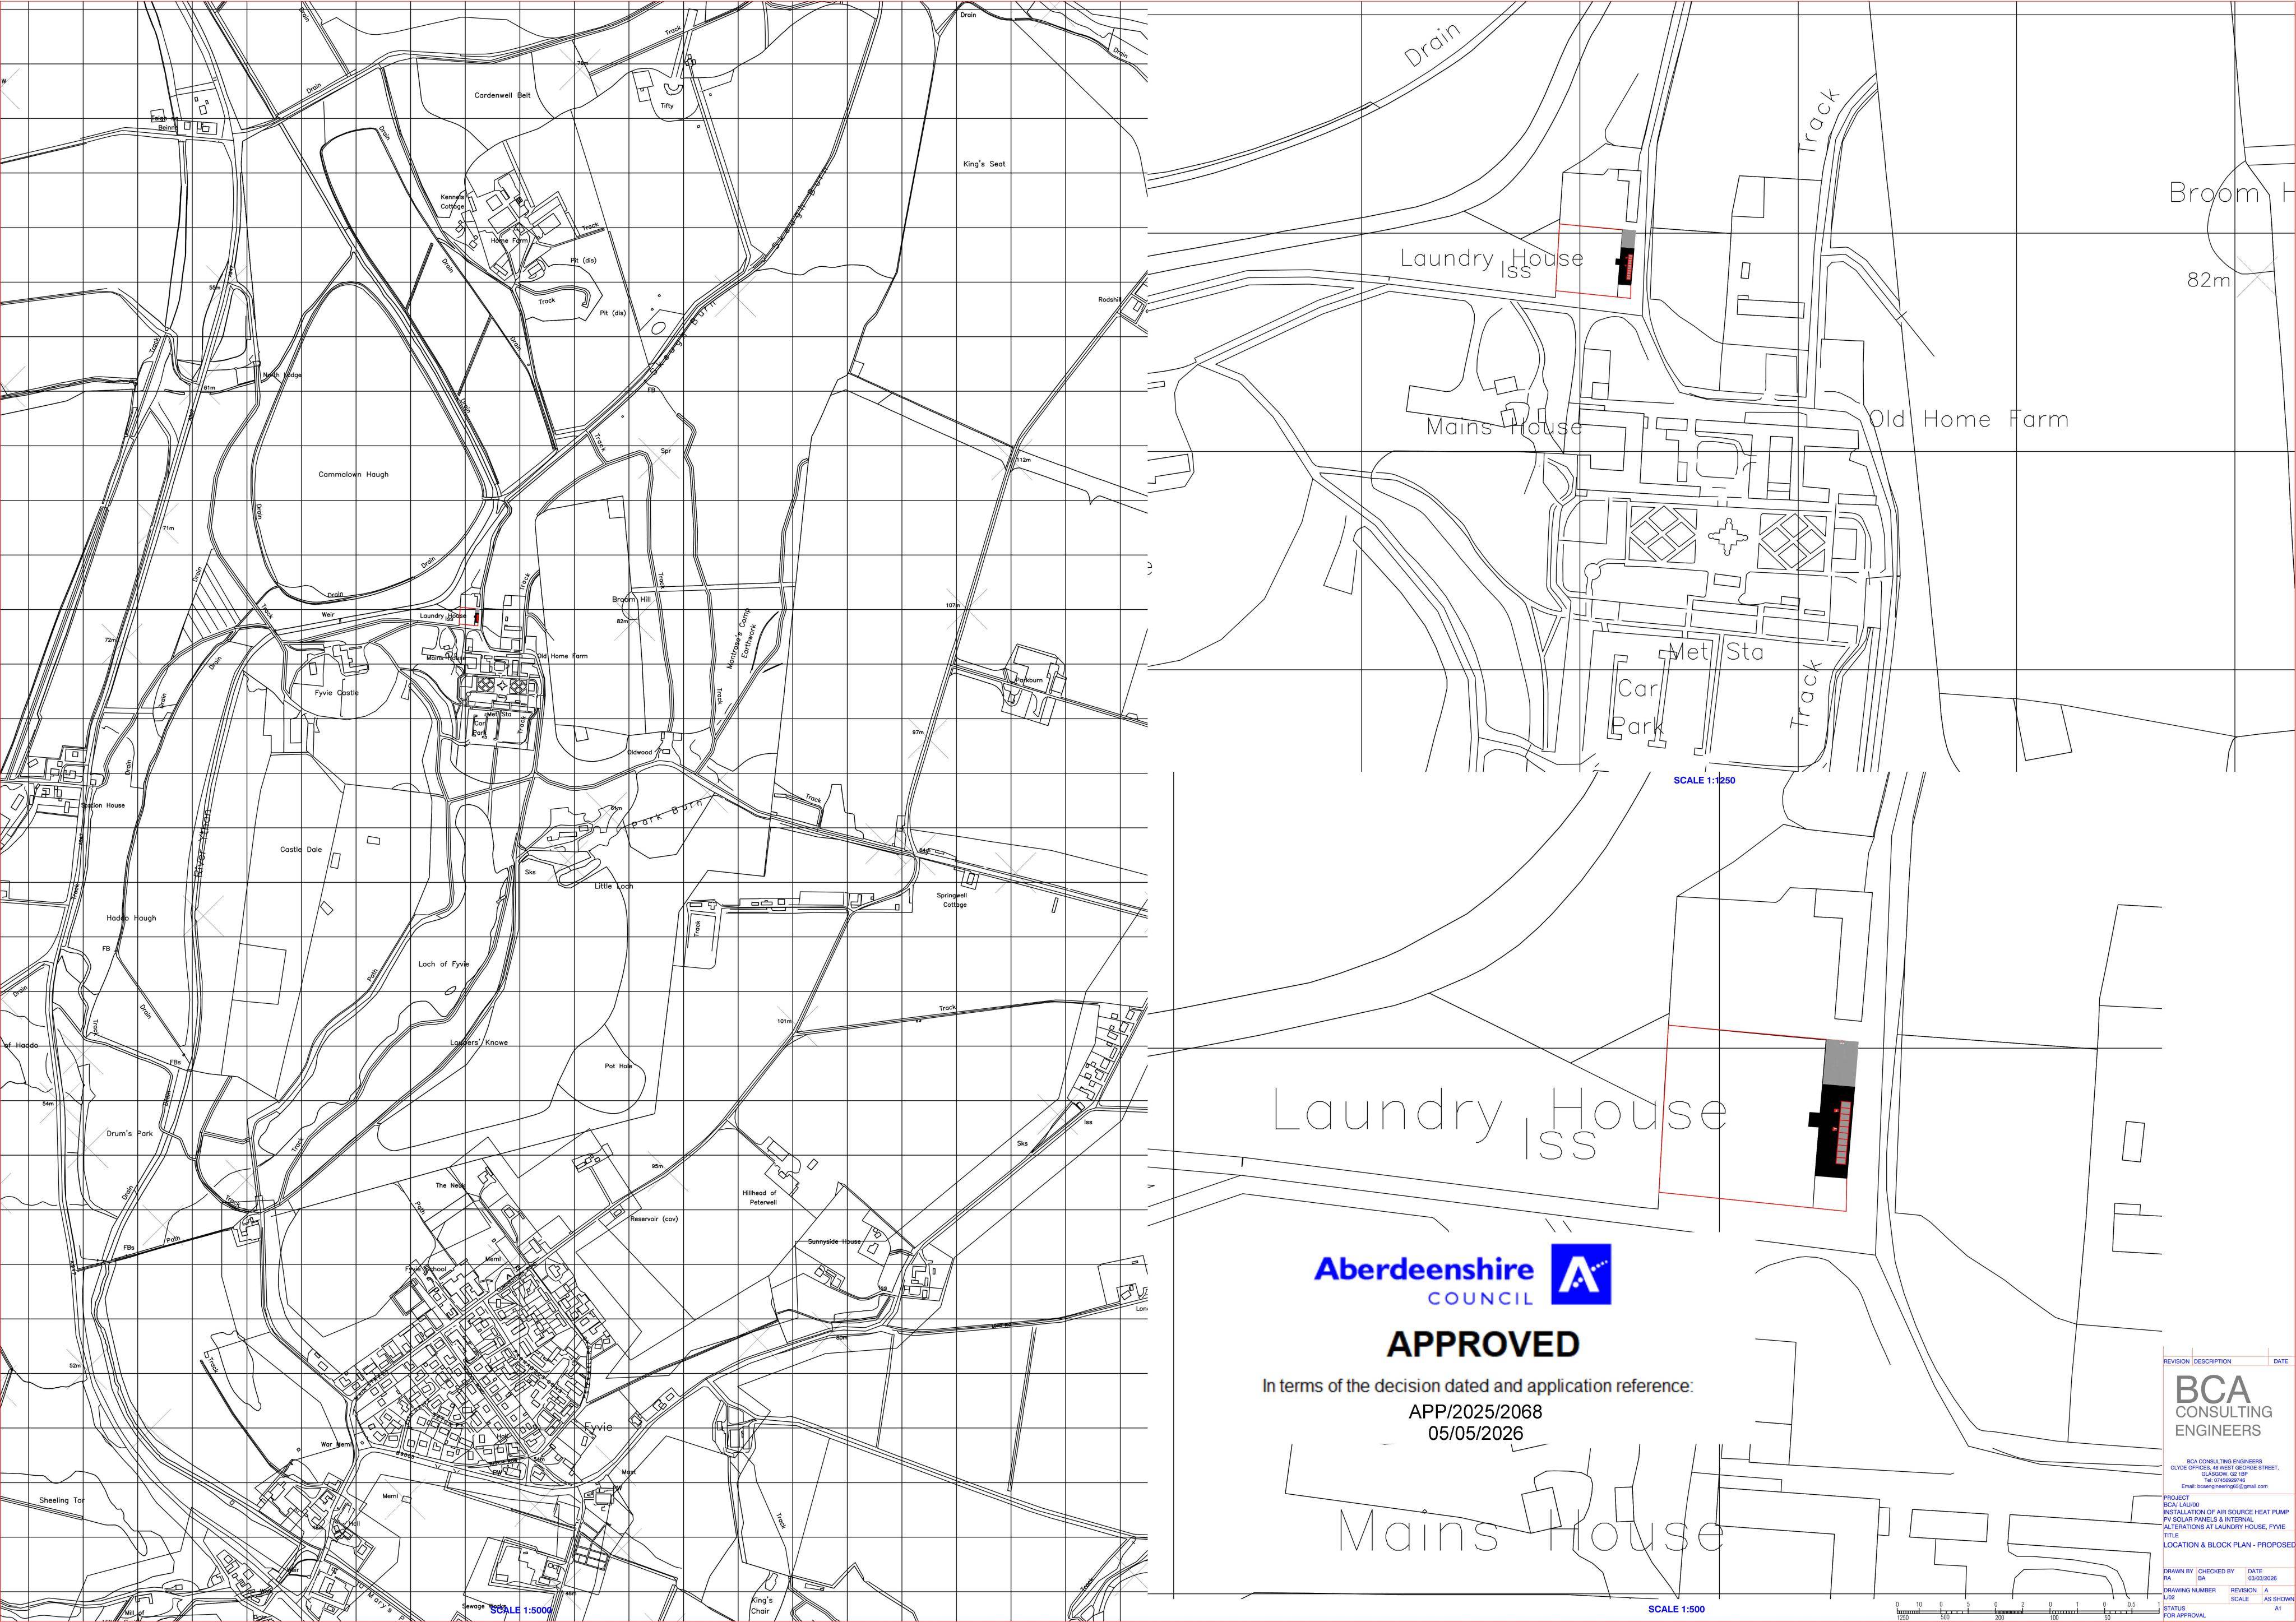Image resolution: width=2296 pixels, height=1622 pixels.
Task: Select application reference 'APP/2025/2068'
Action: 1475,1412
